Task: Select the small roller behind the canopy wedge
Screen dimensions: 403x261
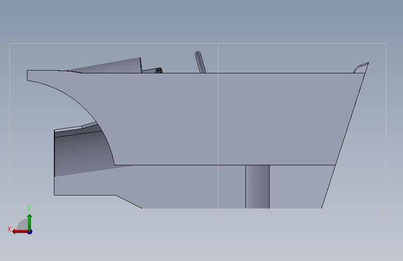Action: coord(159,70)
